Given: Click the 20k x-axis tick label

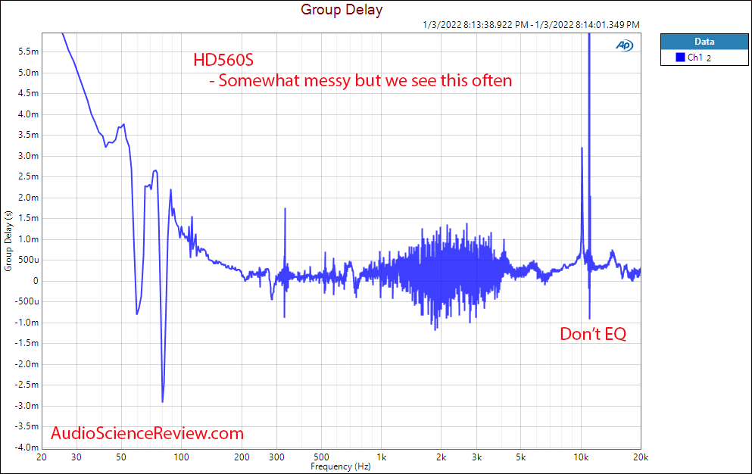Looking at the screenshot, I should [641, 457].
